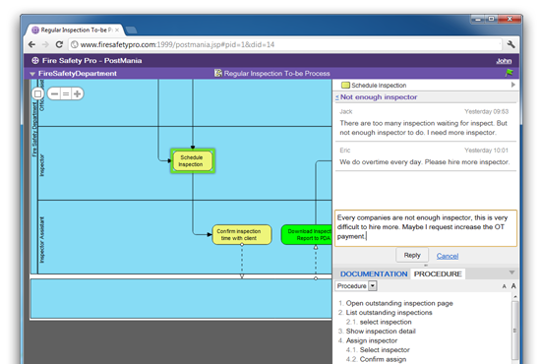Click inside the reply text box
This screenshot has width=541, height=364.
[x=426, y=227]
